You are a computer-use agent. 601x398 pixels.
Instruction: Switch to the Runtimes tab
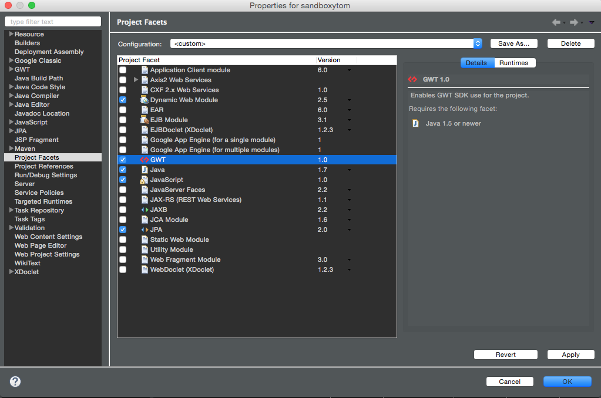coord(515,63)
